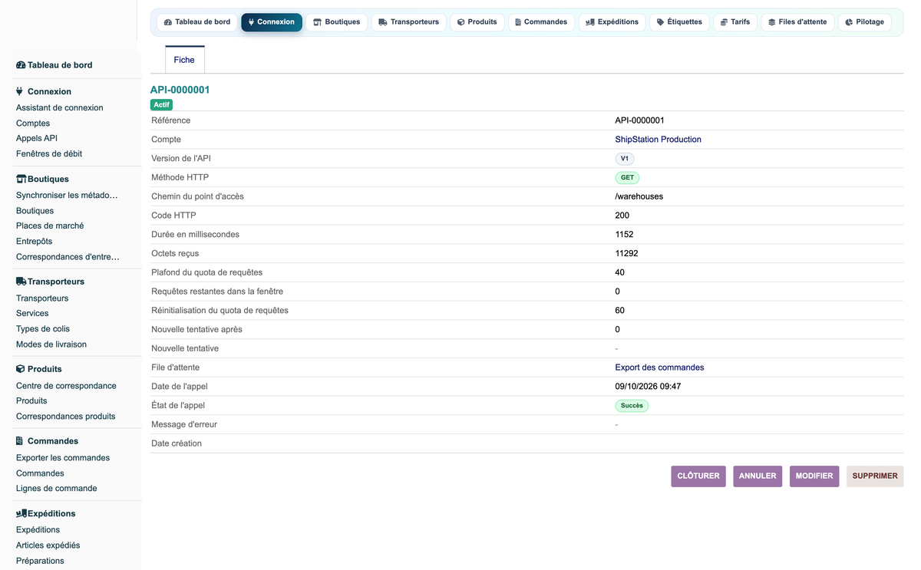The width and height of the screenshot is (921, 570).
Task: Open the Fiche tab
Action: coord(184,60)
